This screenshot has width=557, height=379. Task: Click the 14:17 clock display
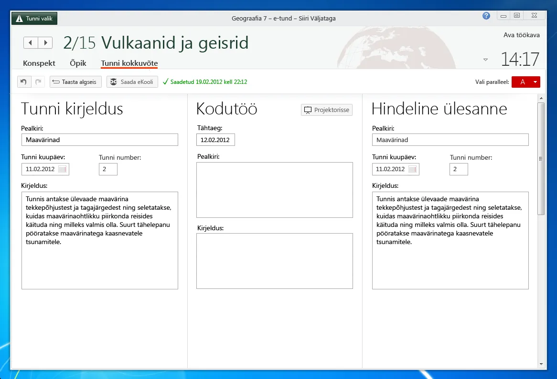tap(520, 59)
